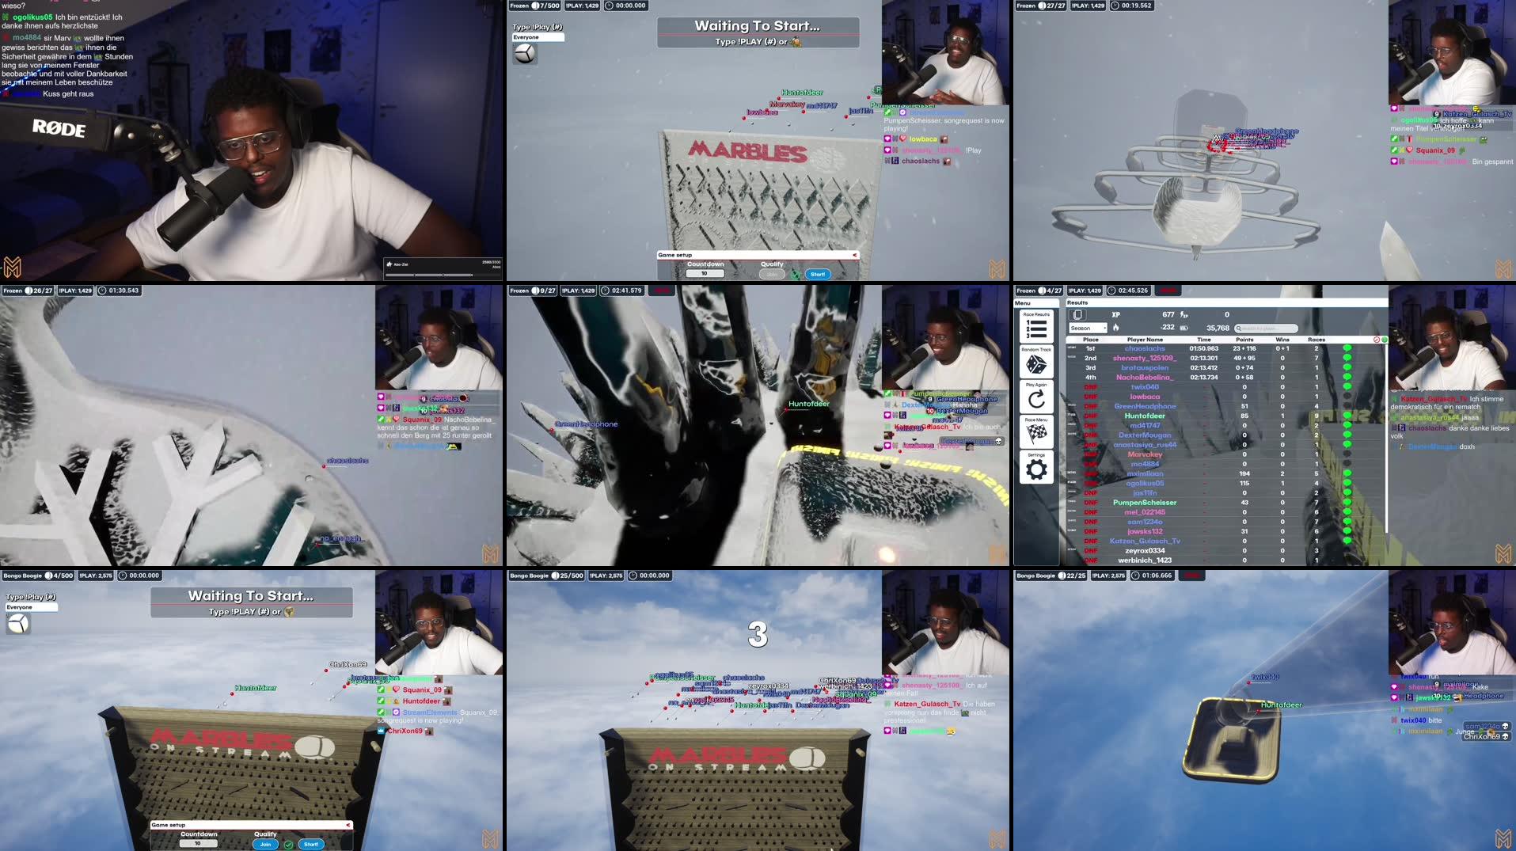Open the Season dropdown in Results
Image resolution: width=1516 pixels, height=851 pixels.
pyautogui.click(x=1088, y=328)
